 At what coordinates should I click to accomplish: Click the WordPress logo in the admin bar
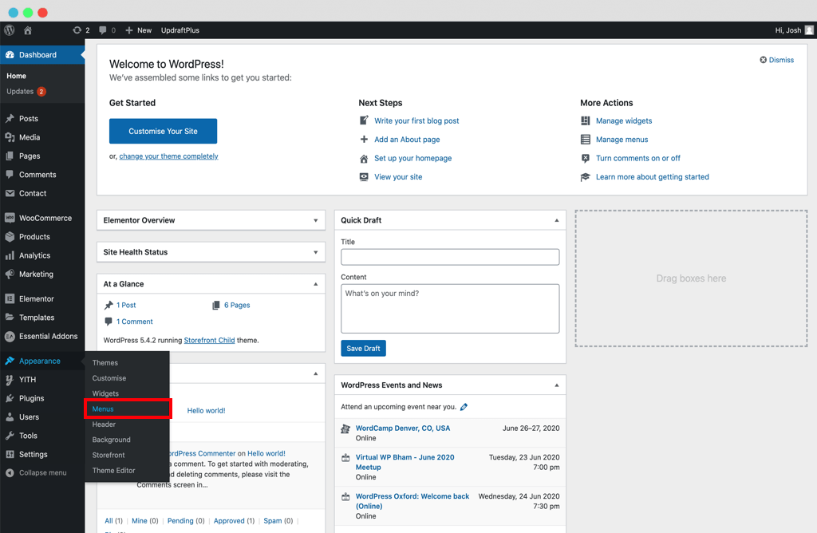coord(9,30)
